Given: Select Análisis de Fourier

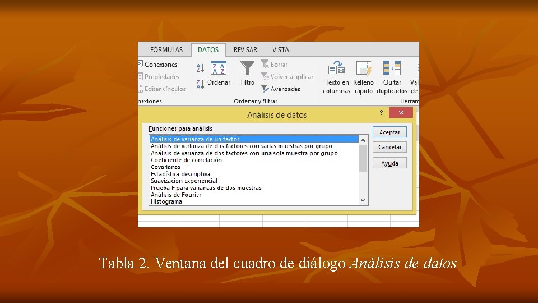Looking at the screenshot, I should click(x=254, y=195).
